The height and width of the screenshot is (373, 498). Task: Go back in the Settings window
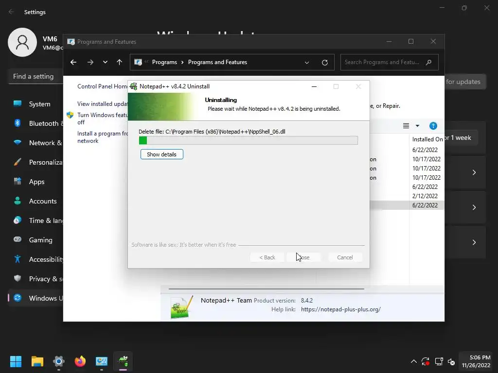[11, 12]
